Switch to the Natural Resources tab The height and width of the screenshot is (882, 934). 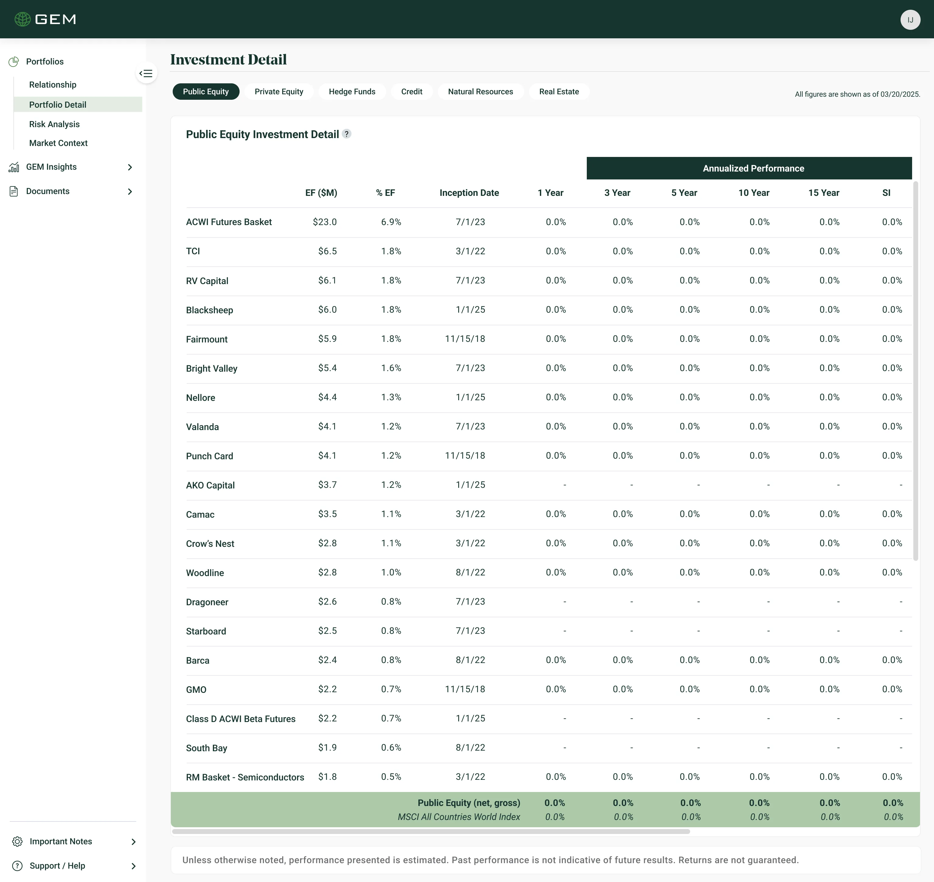coord(480,92)
